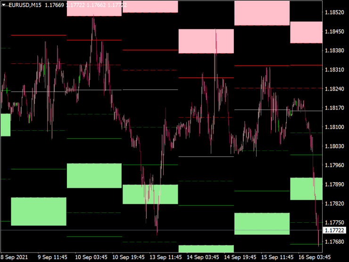The width and height of the screenshot is (349, 262).
Task: Select the pink zone pierced by the candle wick
Action: (x=206, y=41)
